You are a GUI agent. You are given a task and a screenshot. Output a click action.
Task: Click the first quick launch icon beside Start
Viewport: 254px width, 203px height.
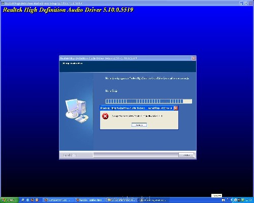coord(23,200)
